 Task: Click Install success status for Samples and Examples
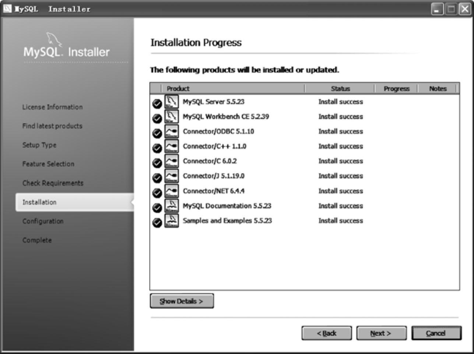[x=341, y=221]
